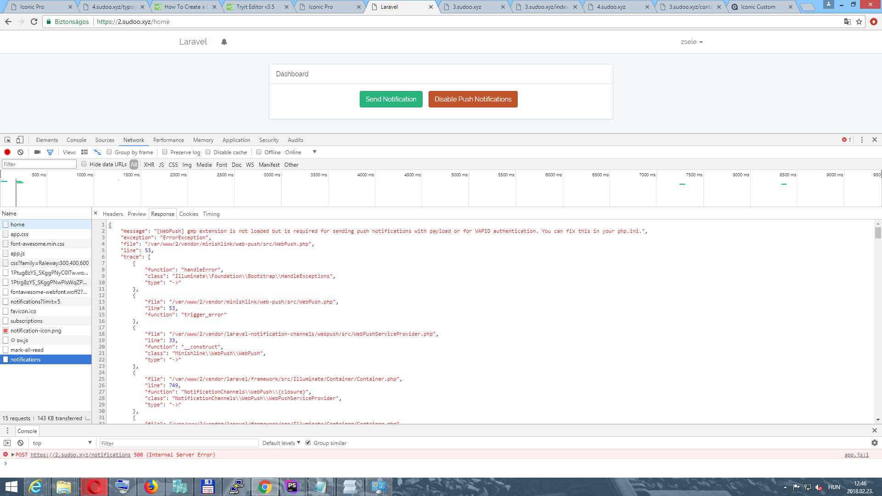Open the notifications error link in Console
The width and height of the screenshot is (882, 496).
[x=80, y=455]
